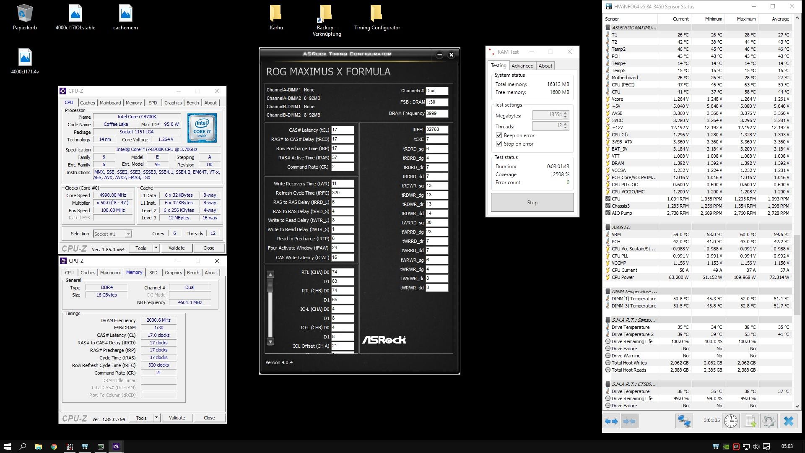Start HWiNFO logging with spreadsheet icon
This screenshot has height=453, width=805.
[x=750, y=421]
